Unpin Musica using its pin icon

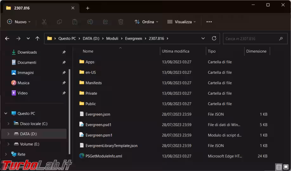pyautogui.click(x=64, y=83)
